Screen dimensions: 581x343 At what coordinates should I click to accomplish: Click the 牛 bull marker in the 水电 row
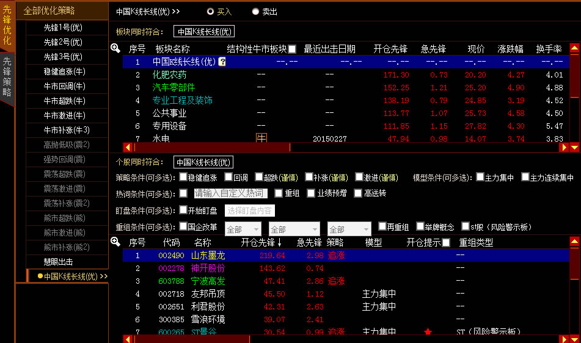(x=261, y=139)
